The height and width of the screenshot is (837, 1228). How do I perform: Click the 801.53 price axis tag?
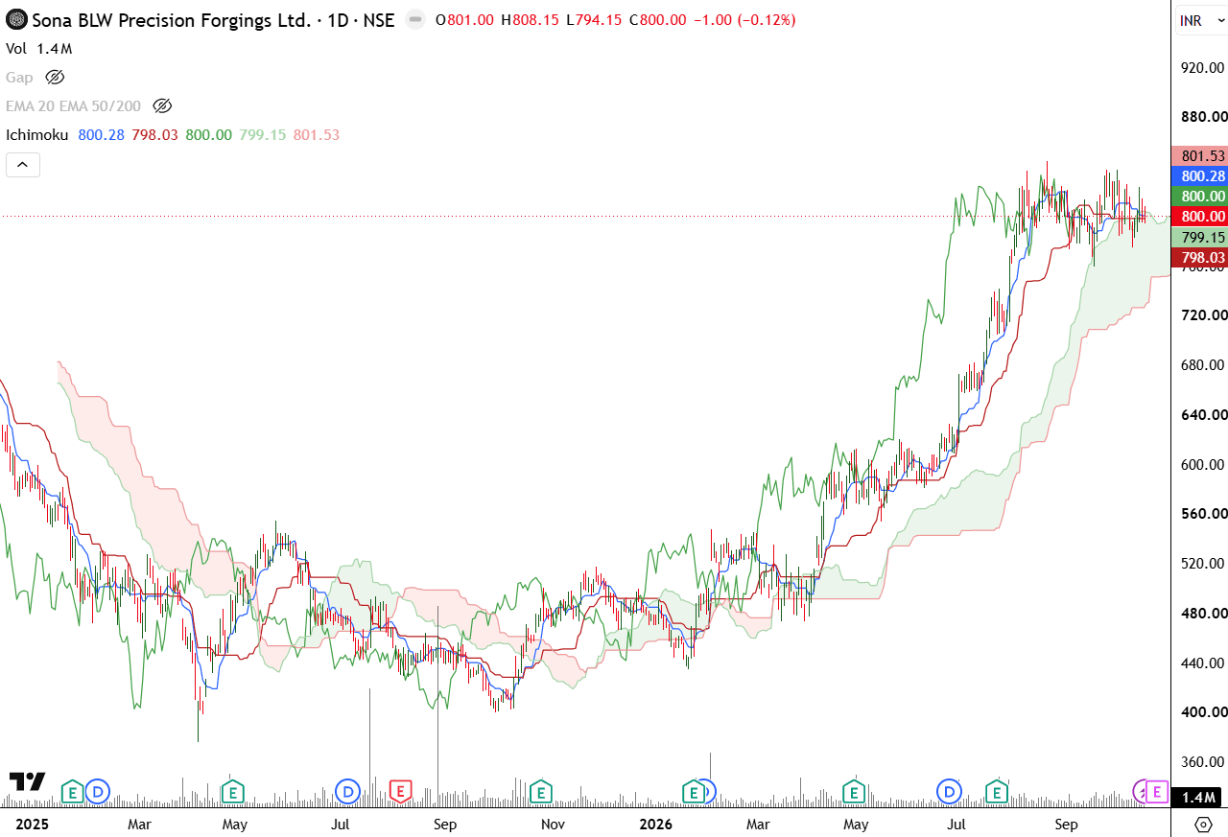pyautogui.click(x=1200, y=155)
